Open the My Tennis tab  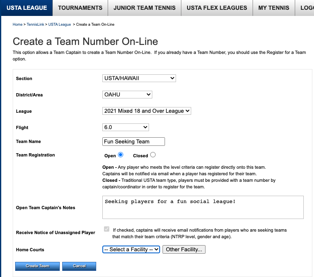pyautogui.click(x=273, y=8)
